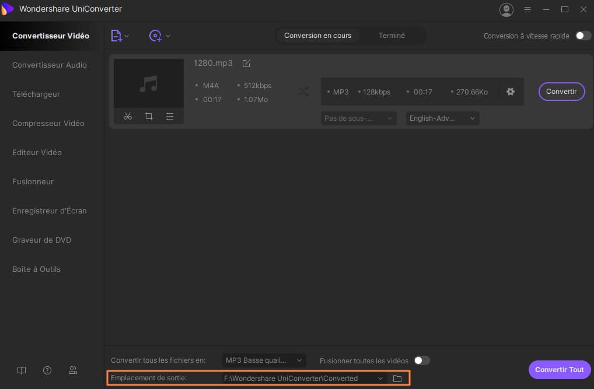
Task: Switch to the Terminé tab
Action: pos(392,36)
